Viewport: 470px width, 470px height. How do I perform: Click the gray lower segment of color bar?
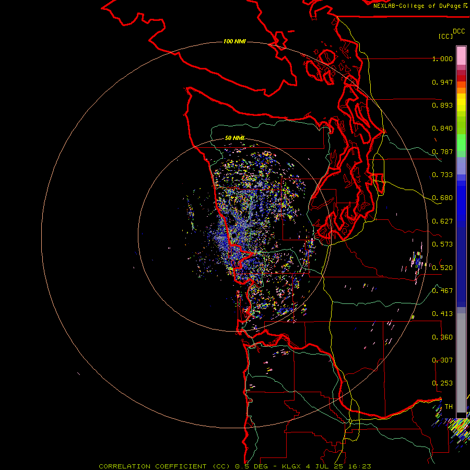pyautogui.click(x=461, y=363)
